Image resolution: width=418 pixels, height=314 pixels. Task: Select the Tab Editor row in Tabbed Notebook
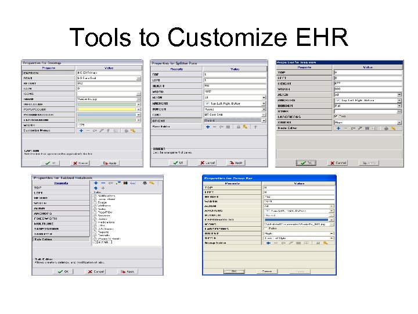pyautogui.click(x=61, y=239)
